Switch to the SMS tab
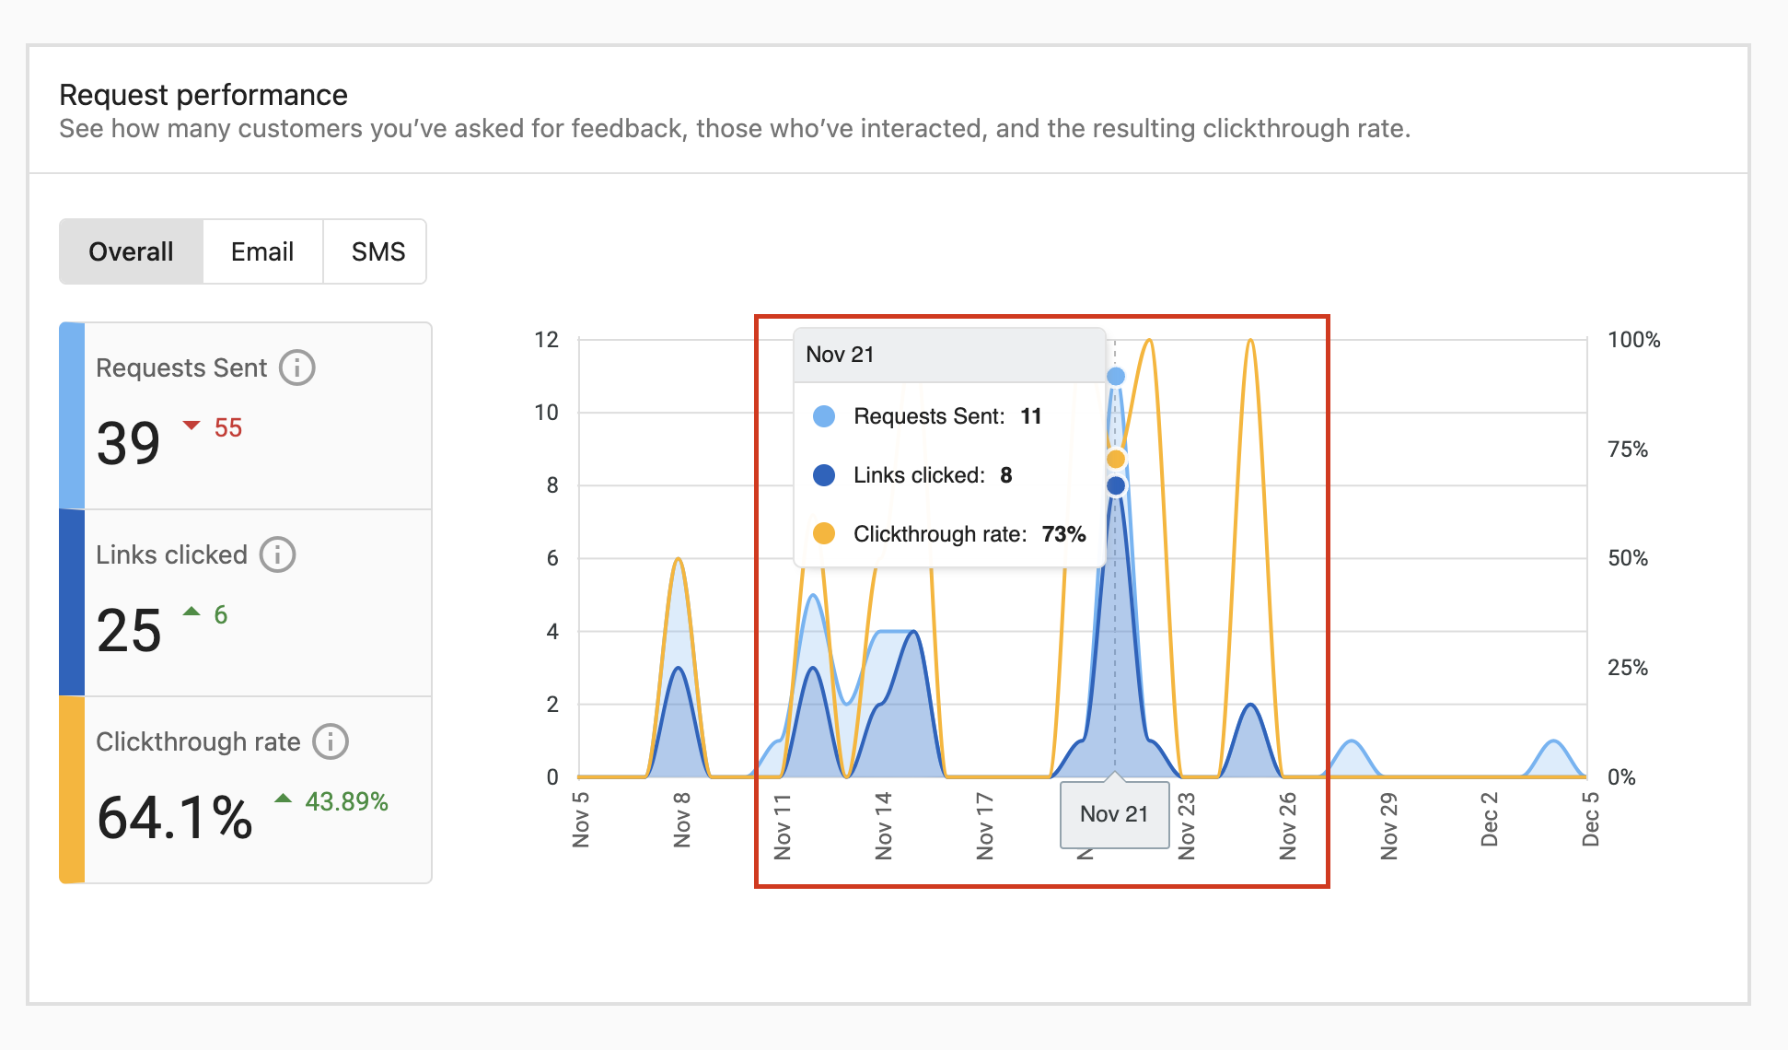Viewport: 1788px width, 1050px height. [377, 251]
